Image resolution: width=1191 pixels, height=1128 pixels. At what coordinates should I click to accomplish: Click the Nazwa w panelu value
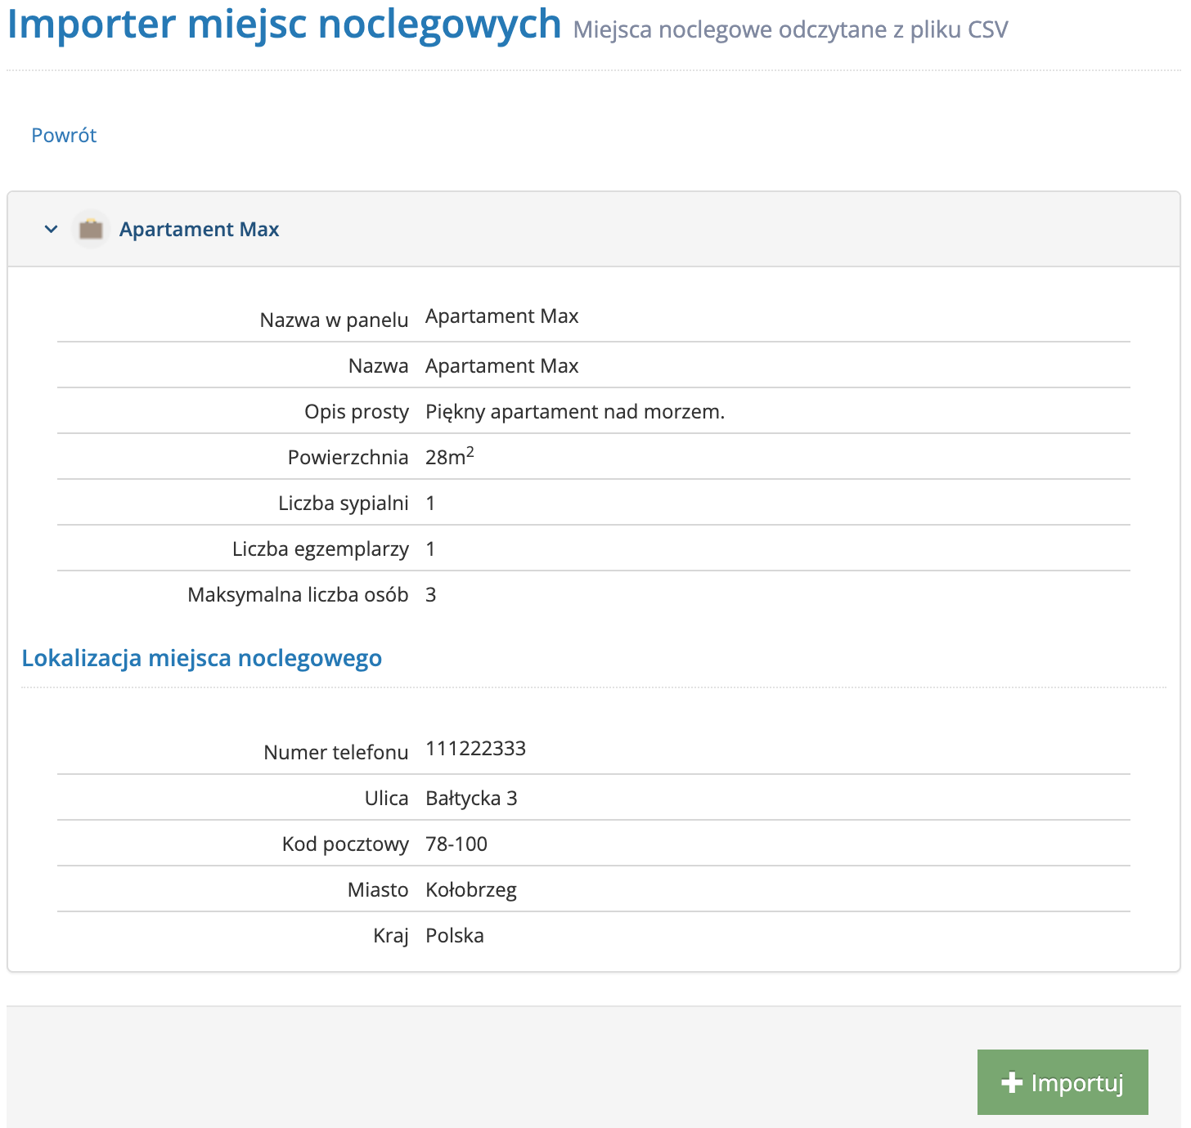click(501, 316)
